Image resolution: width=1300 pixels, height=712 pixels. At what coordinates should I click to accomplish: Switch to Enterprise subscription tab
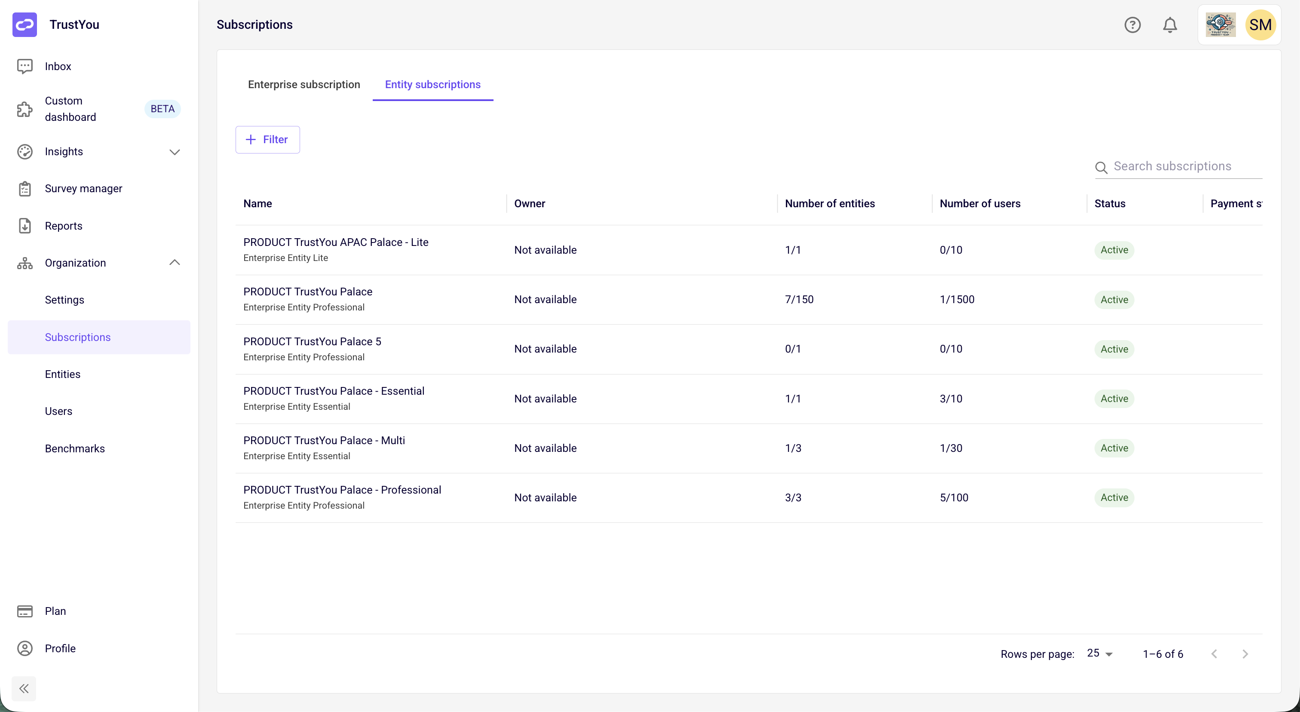(x=304, y=84)
